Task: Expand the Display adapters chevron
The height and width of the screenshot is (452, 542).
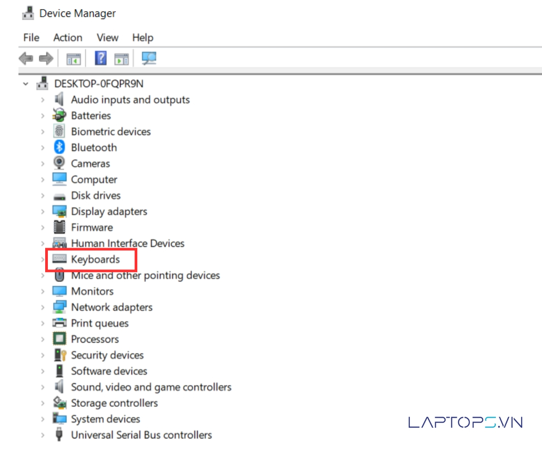Action: point(43,212)
